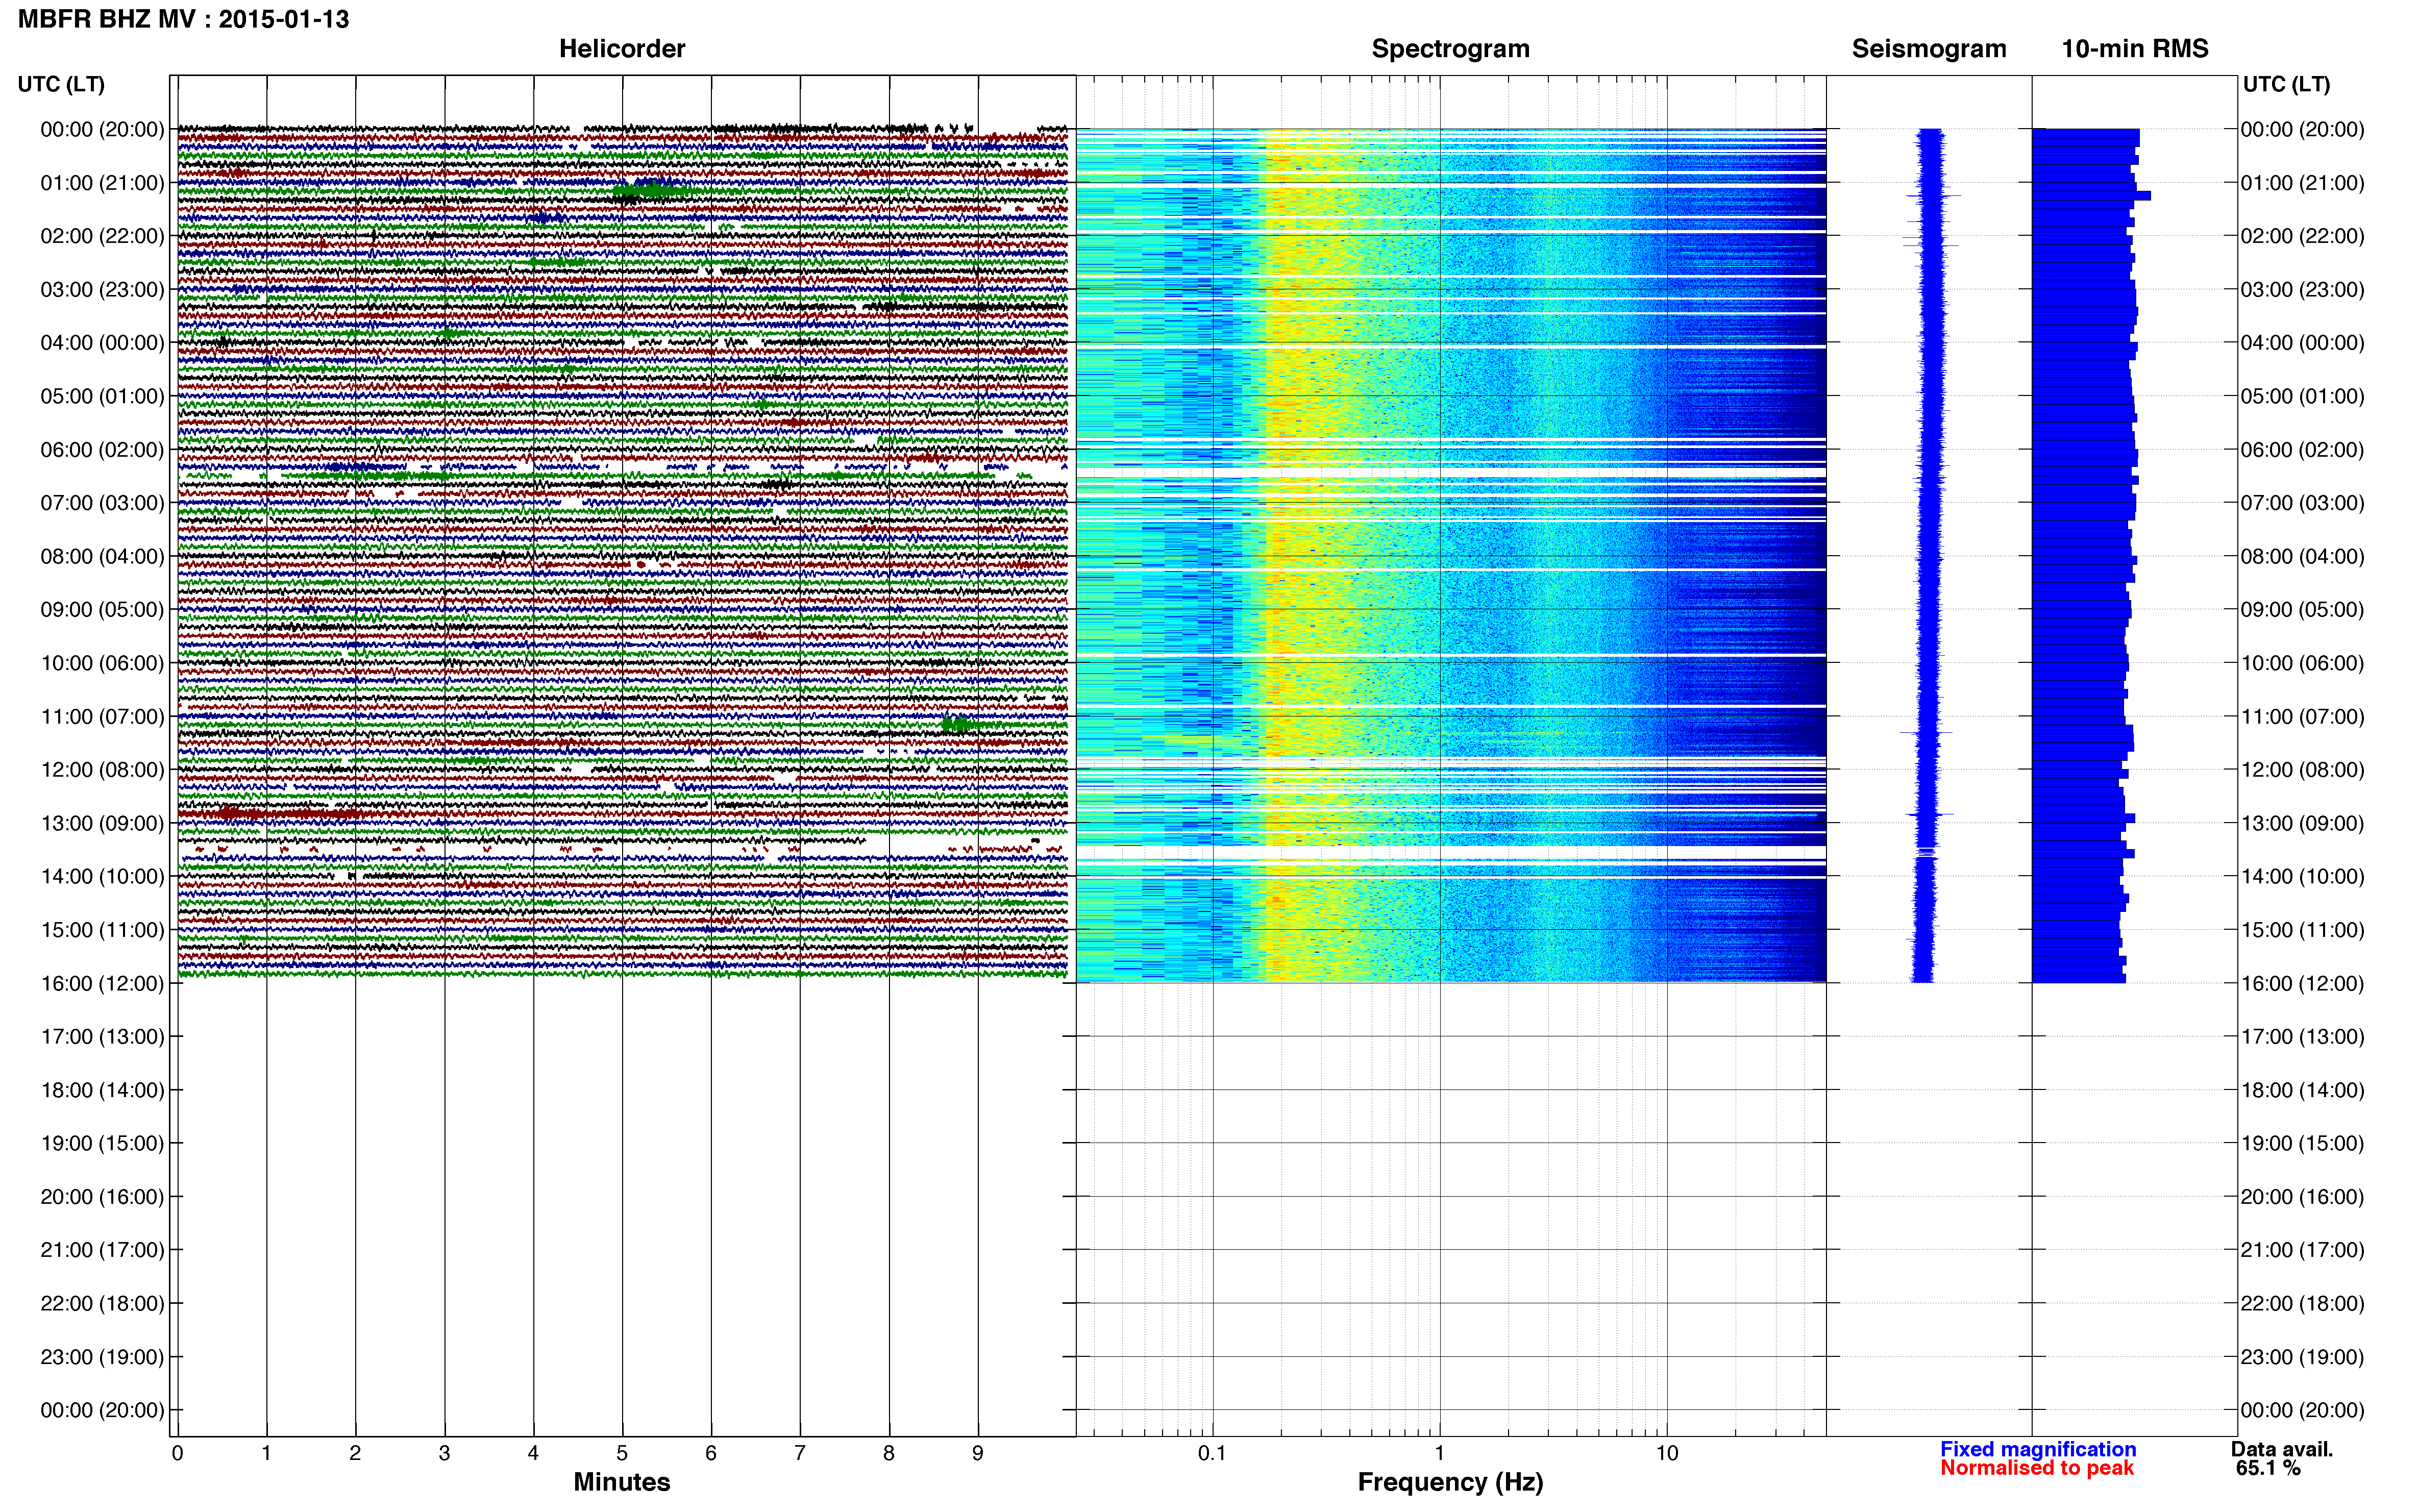2419x1512 pixels.
Task: Click minutes tick label '7' under helicorder
Action: 800,1454
